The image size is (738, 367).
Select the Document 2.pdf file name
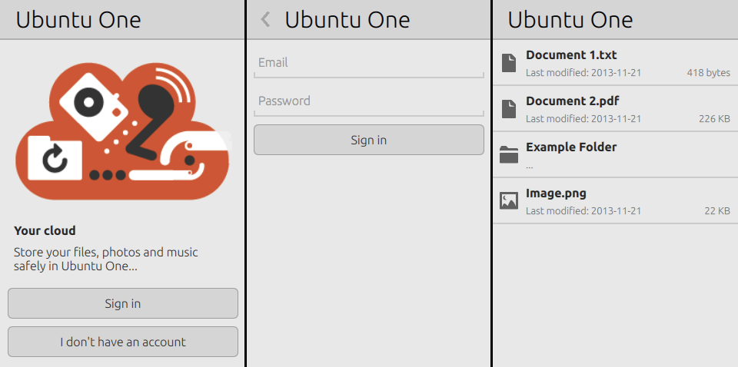572,101
